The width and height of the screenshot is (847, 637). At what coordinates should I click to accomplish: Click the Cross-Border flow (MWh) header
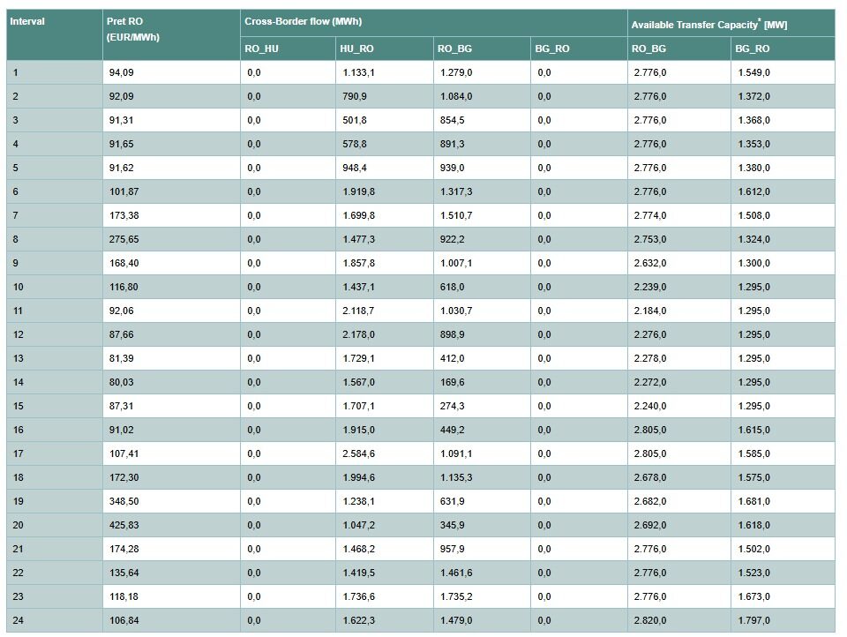click(x=303, y=21)
